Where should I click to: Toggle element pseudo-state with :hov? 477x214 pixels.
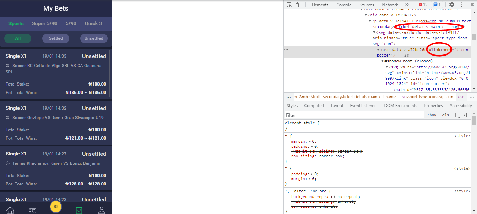432,115
